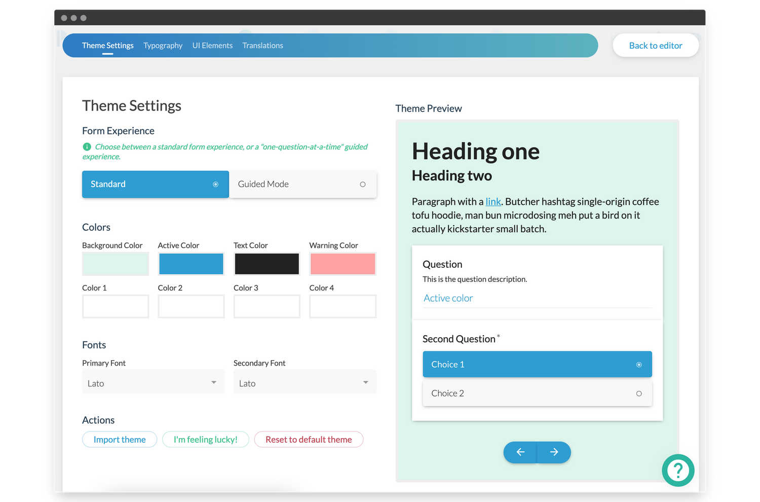Click the right arrow in Theme Preview
Image resolution: width=760 pixels, height=502 pixels.
coord(554,452)
